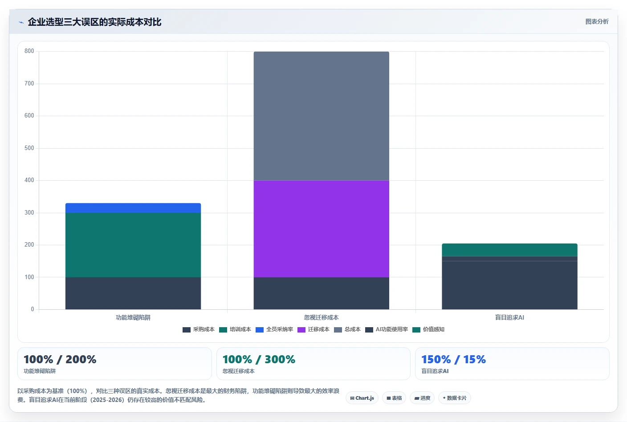Click the 进度 tag
The image size is (627, 422).
tap(422, 398)
